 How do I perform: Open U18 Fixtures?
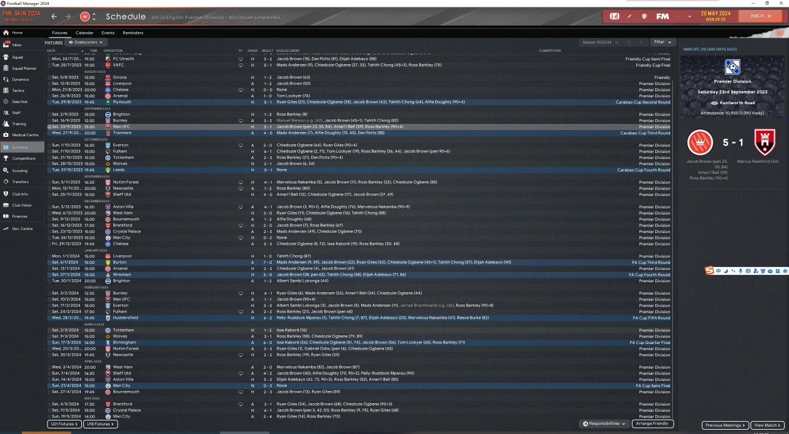[100, 424]
